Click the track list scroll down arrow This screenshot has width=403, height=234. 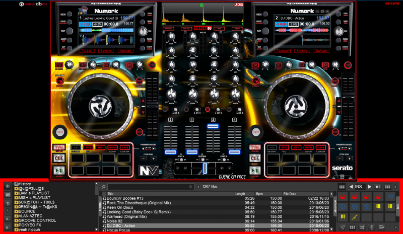(x=331, y=229)
